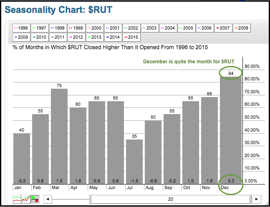This screenshot has width=270, height=207.
Task: Click the left handle of the range slider
Action: [91, 199]
